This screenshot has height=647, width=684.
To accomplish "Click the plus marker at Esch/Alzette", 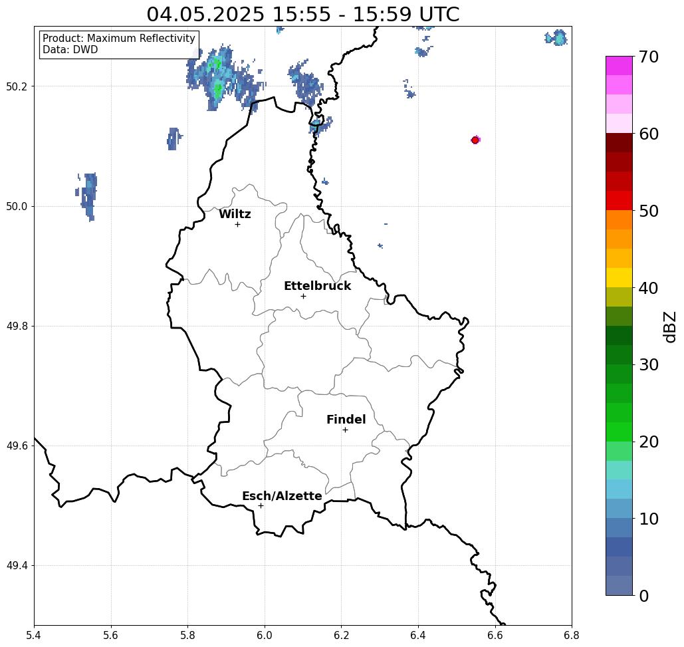I will (x=261, y=505).
